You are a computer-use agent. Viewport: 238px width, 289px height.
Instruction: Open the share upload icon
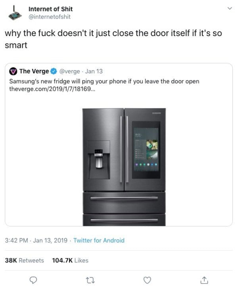click(x=204, y=280)
